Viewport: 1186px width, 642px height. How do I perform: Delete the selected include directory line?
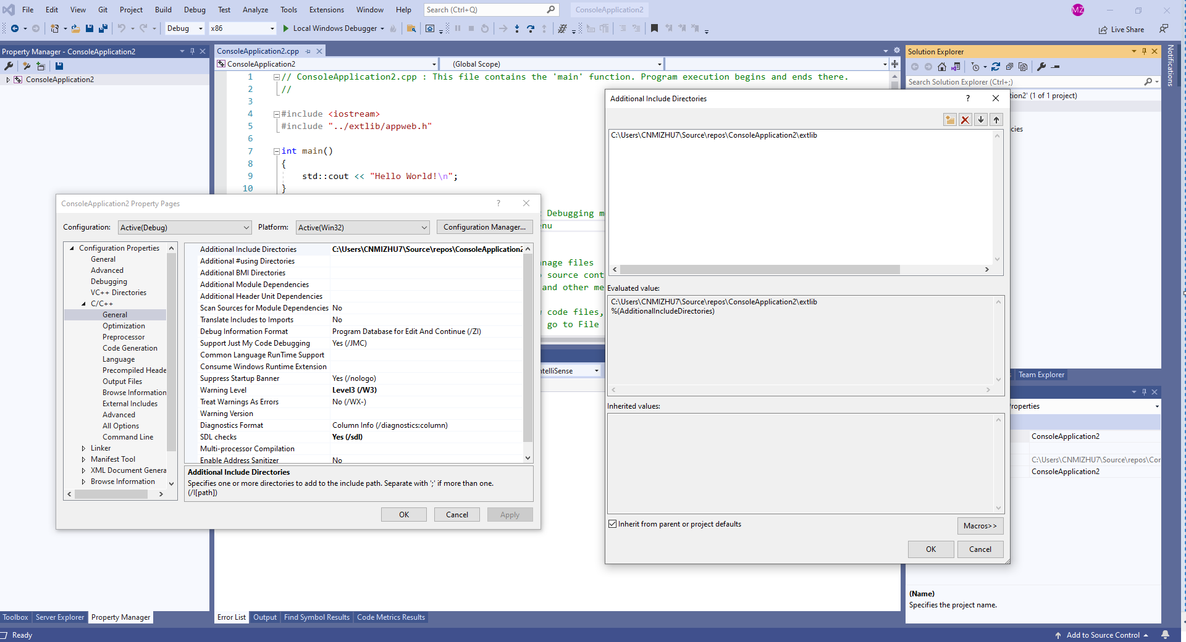tap(965, 120)
